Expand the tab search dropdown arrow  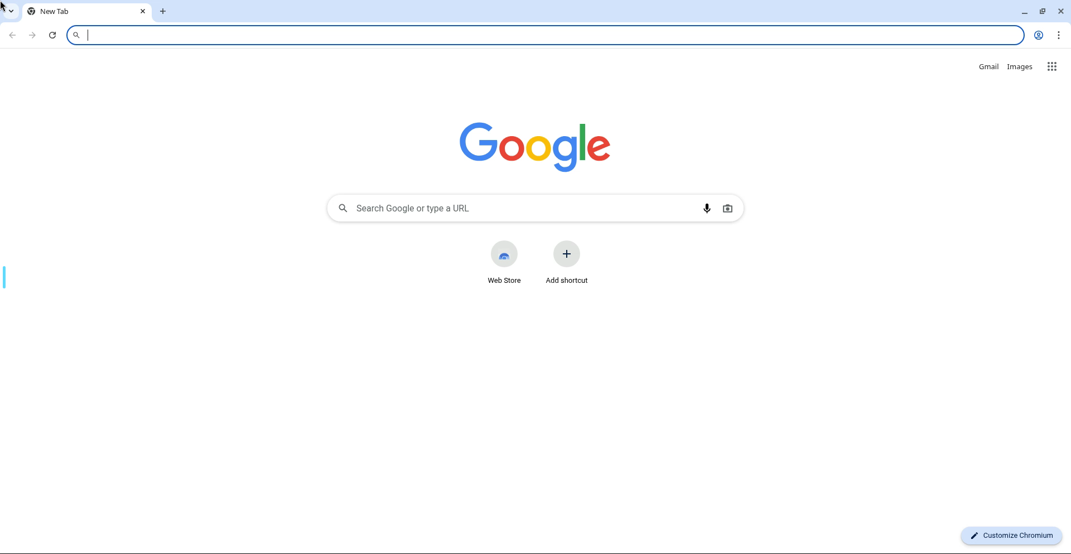[x=11, y=11]
